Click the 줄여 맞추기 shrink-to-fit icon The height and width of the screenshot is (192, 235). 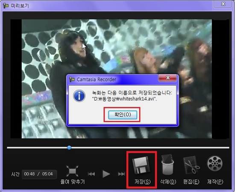pos(72,171)
